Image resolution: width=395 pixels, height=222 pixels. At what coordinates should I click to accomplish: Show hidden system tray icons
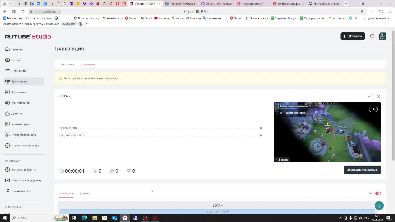341,218
